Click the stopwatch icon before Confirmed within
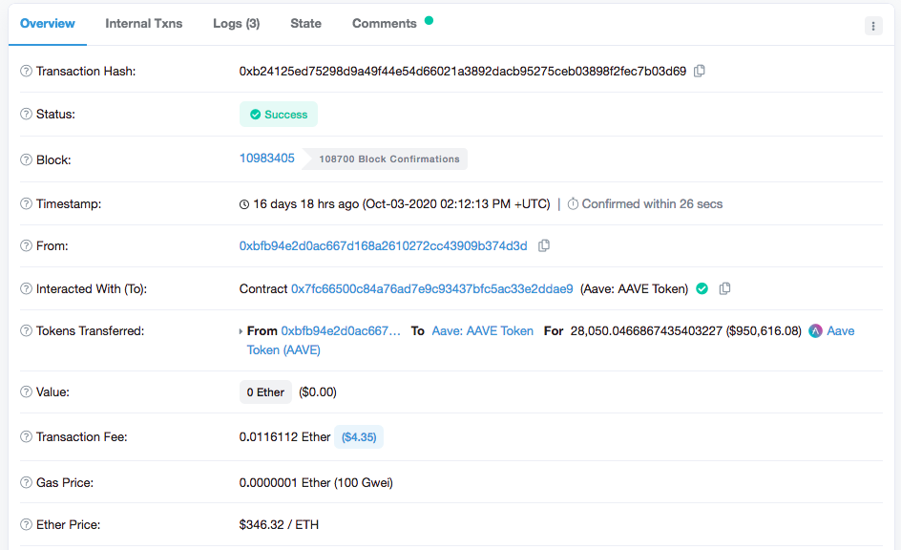901x550 pixels. [x=573, y=203]
